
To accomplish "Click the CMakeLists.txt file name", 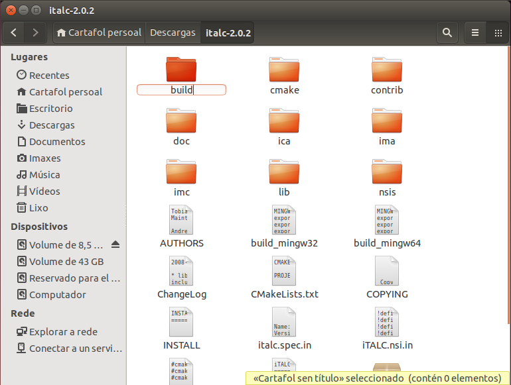I will 285,294.
